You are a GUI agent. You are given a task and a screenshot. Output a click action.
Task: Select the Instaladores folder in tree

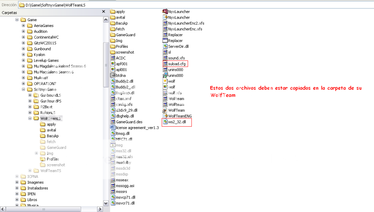click(37, 188)
